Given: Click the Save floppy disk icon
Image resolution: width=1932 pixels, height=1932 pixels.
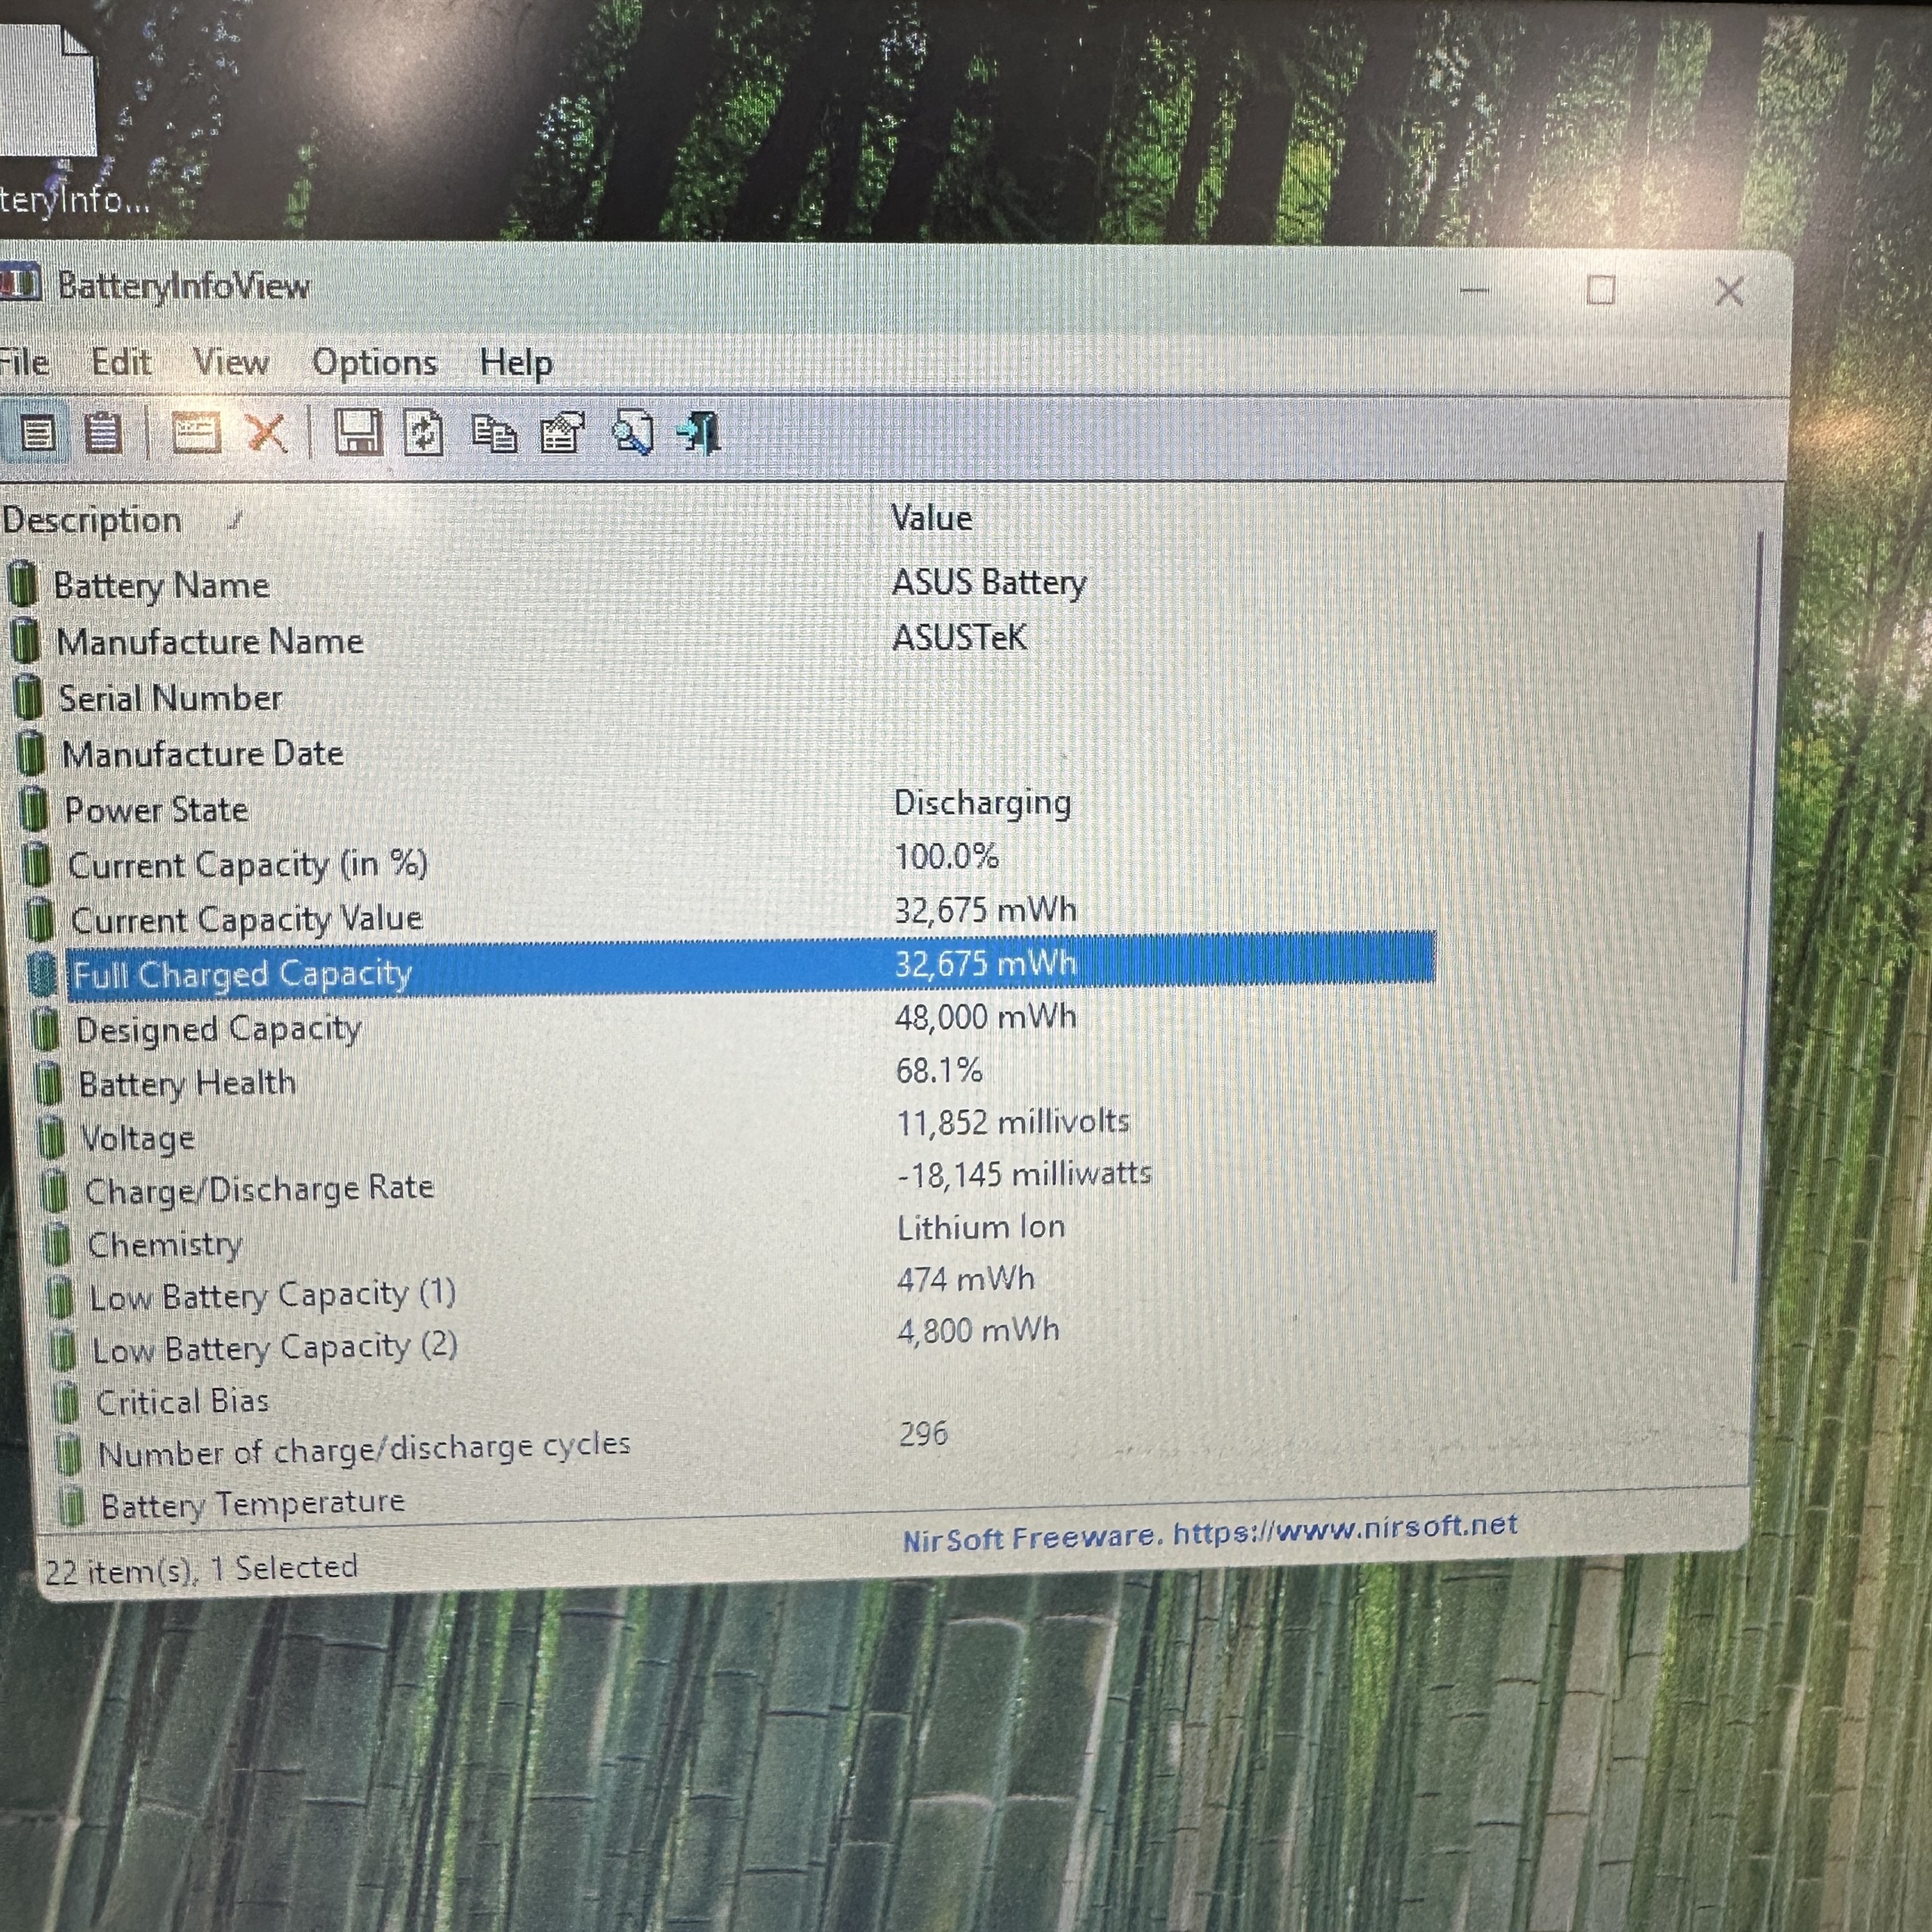Looking at the screenshot, I should point(357,433).
